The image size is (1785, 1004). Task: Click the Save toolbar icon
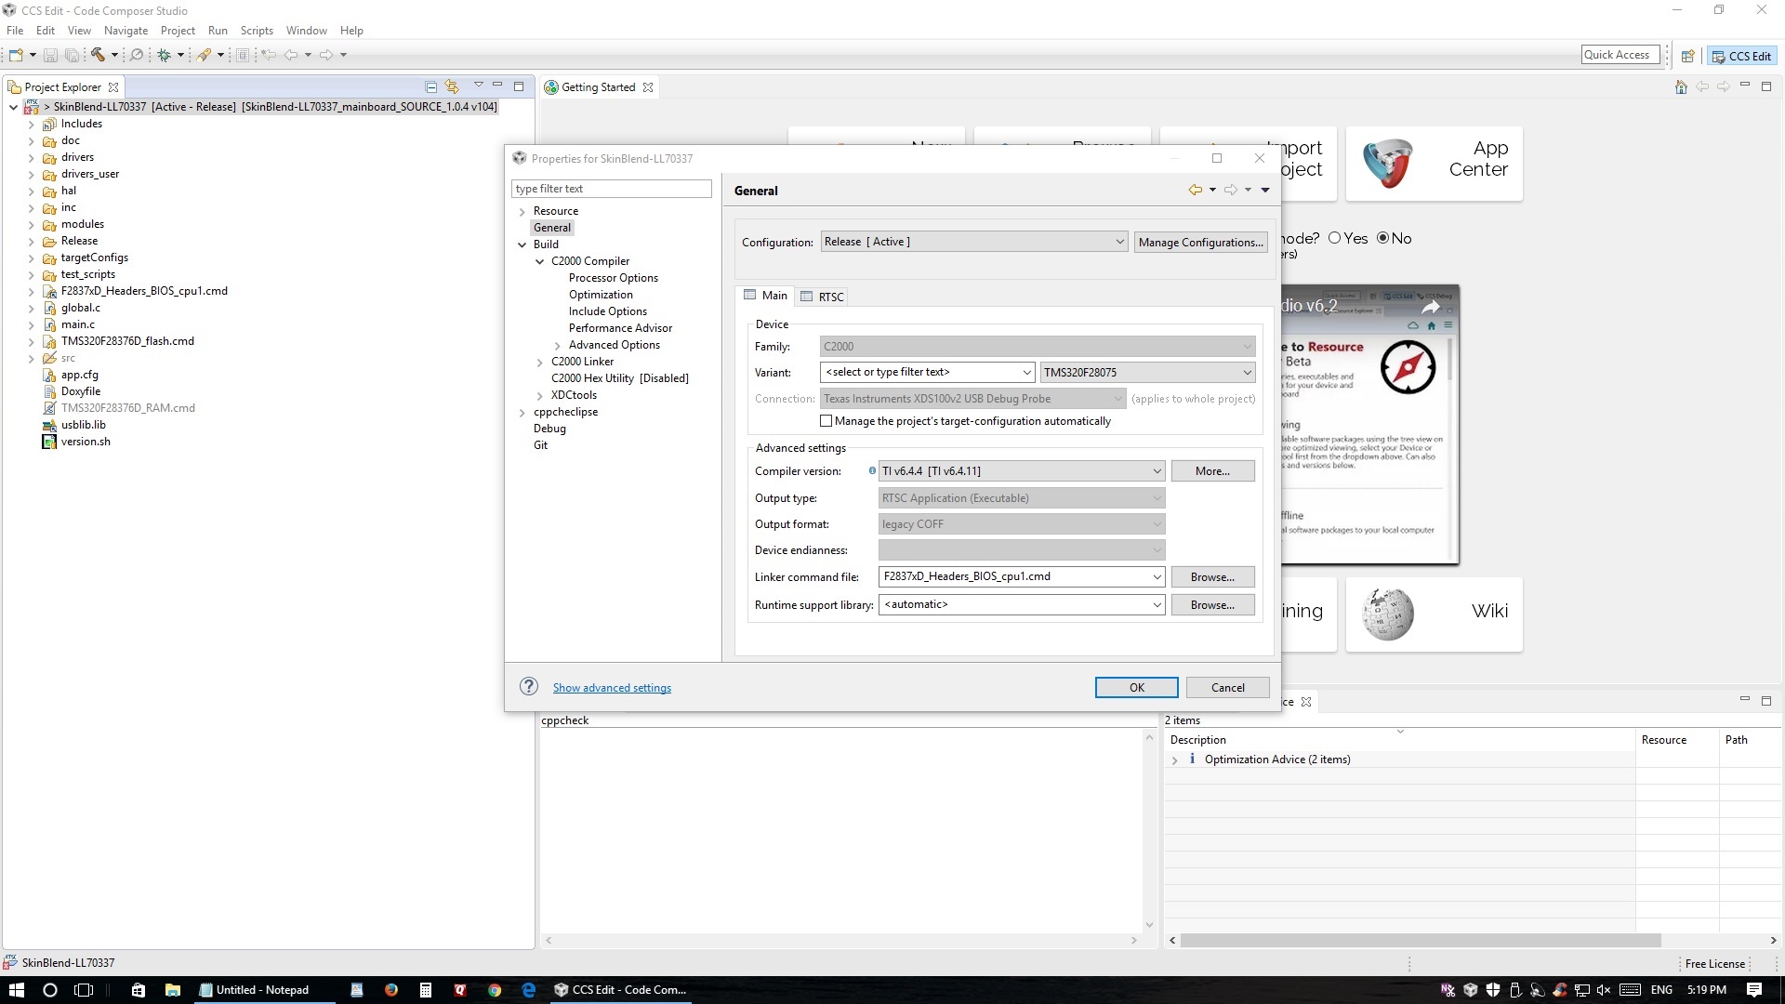tap(50, 56)
